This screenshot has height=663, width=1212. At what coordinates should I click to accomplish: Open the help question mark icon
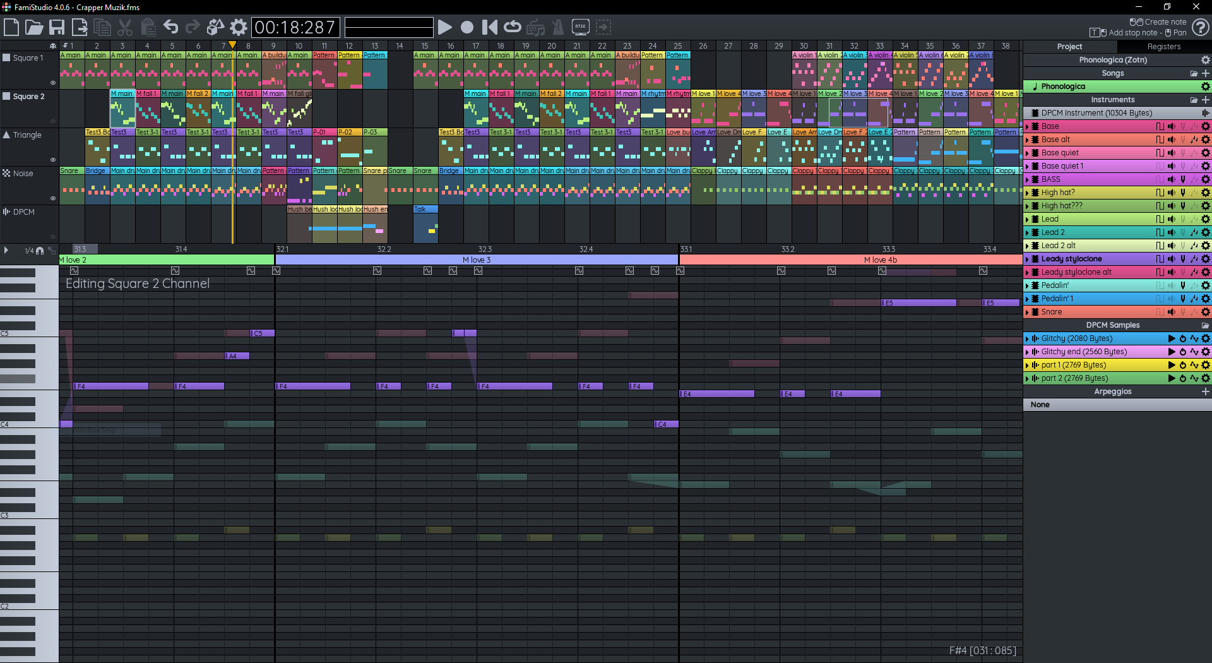(x=1200, y=27)
